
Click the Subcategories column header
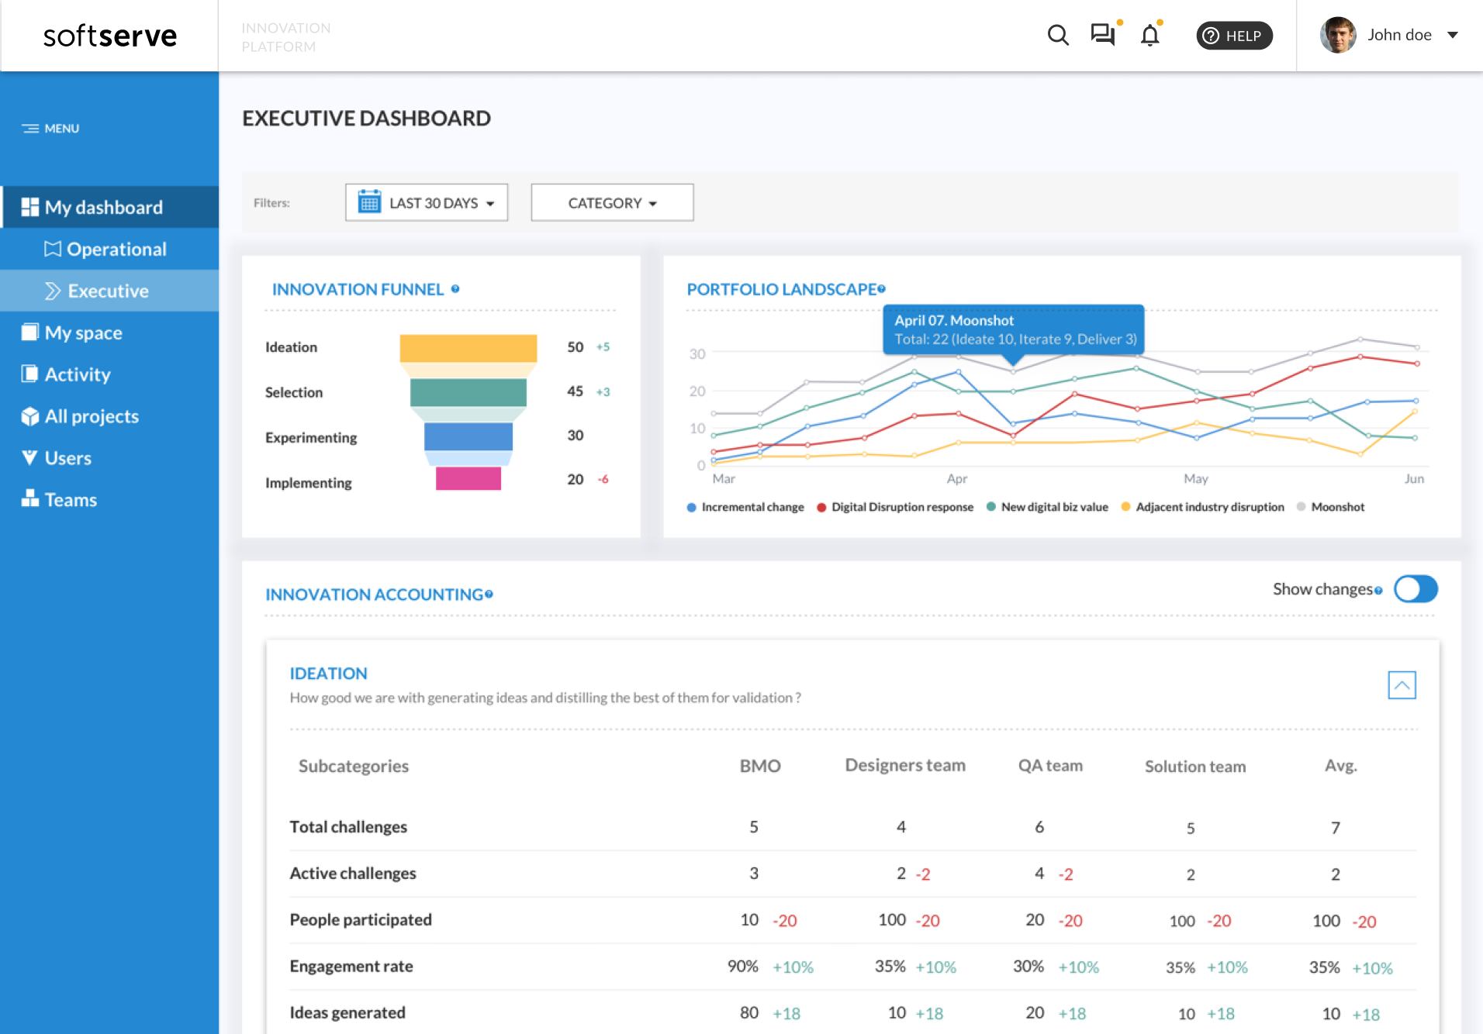tap(354, 766)
